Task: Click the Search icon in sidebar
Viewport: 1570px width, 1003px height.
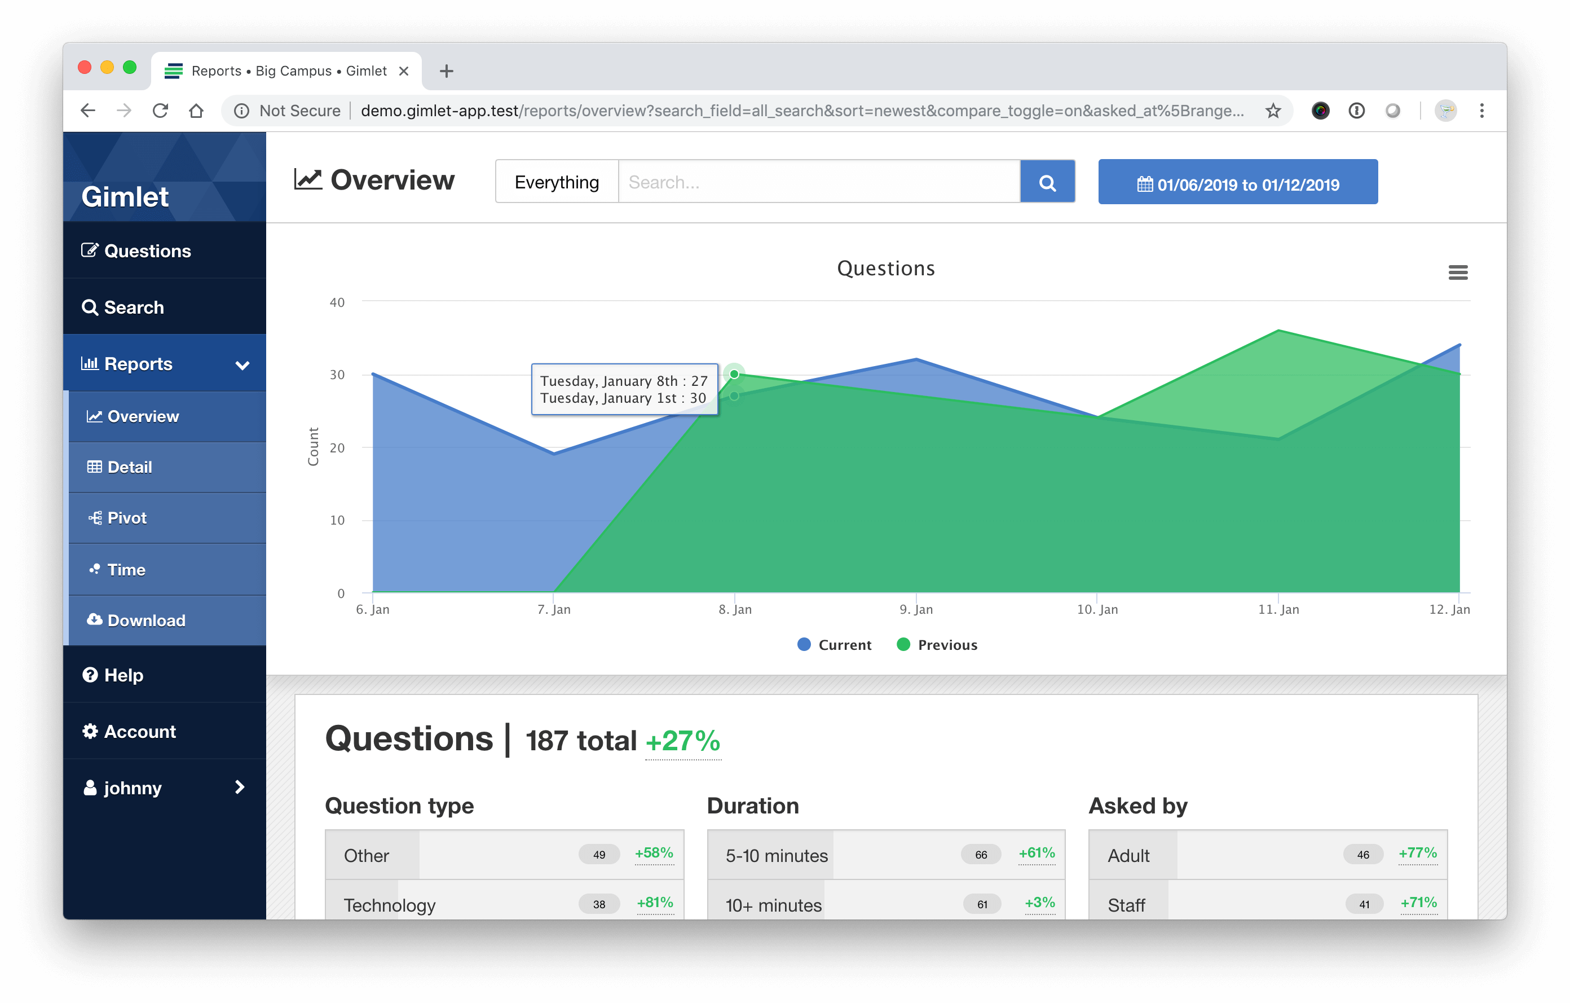Action: [90, 307]
